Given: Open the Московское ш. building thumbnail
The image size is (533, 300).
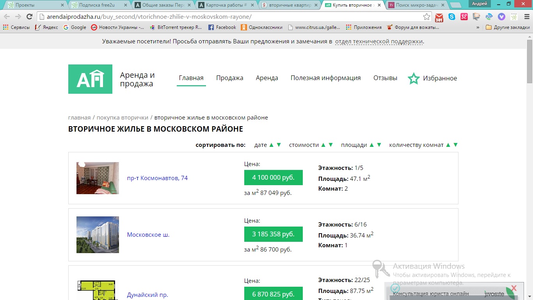Looking at the screenshot, I should tap(98, 235).
